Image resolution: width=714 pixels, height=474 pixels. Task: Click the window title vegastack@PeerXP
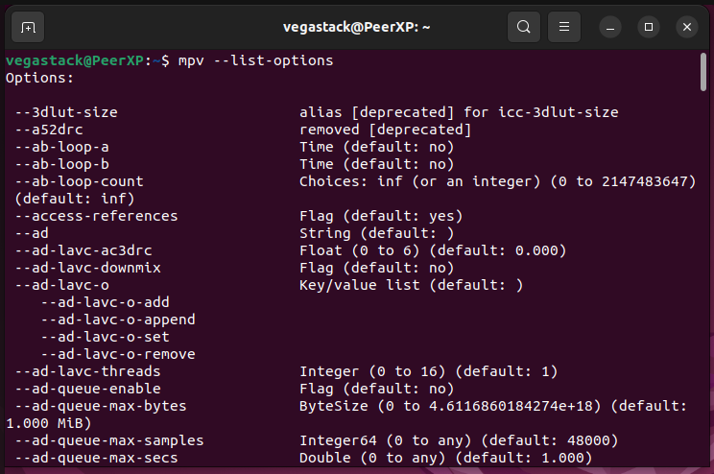coord(357,27)
